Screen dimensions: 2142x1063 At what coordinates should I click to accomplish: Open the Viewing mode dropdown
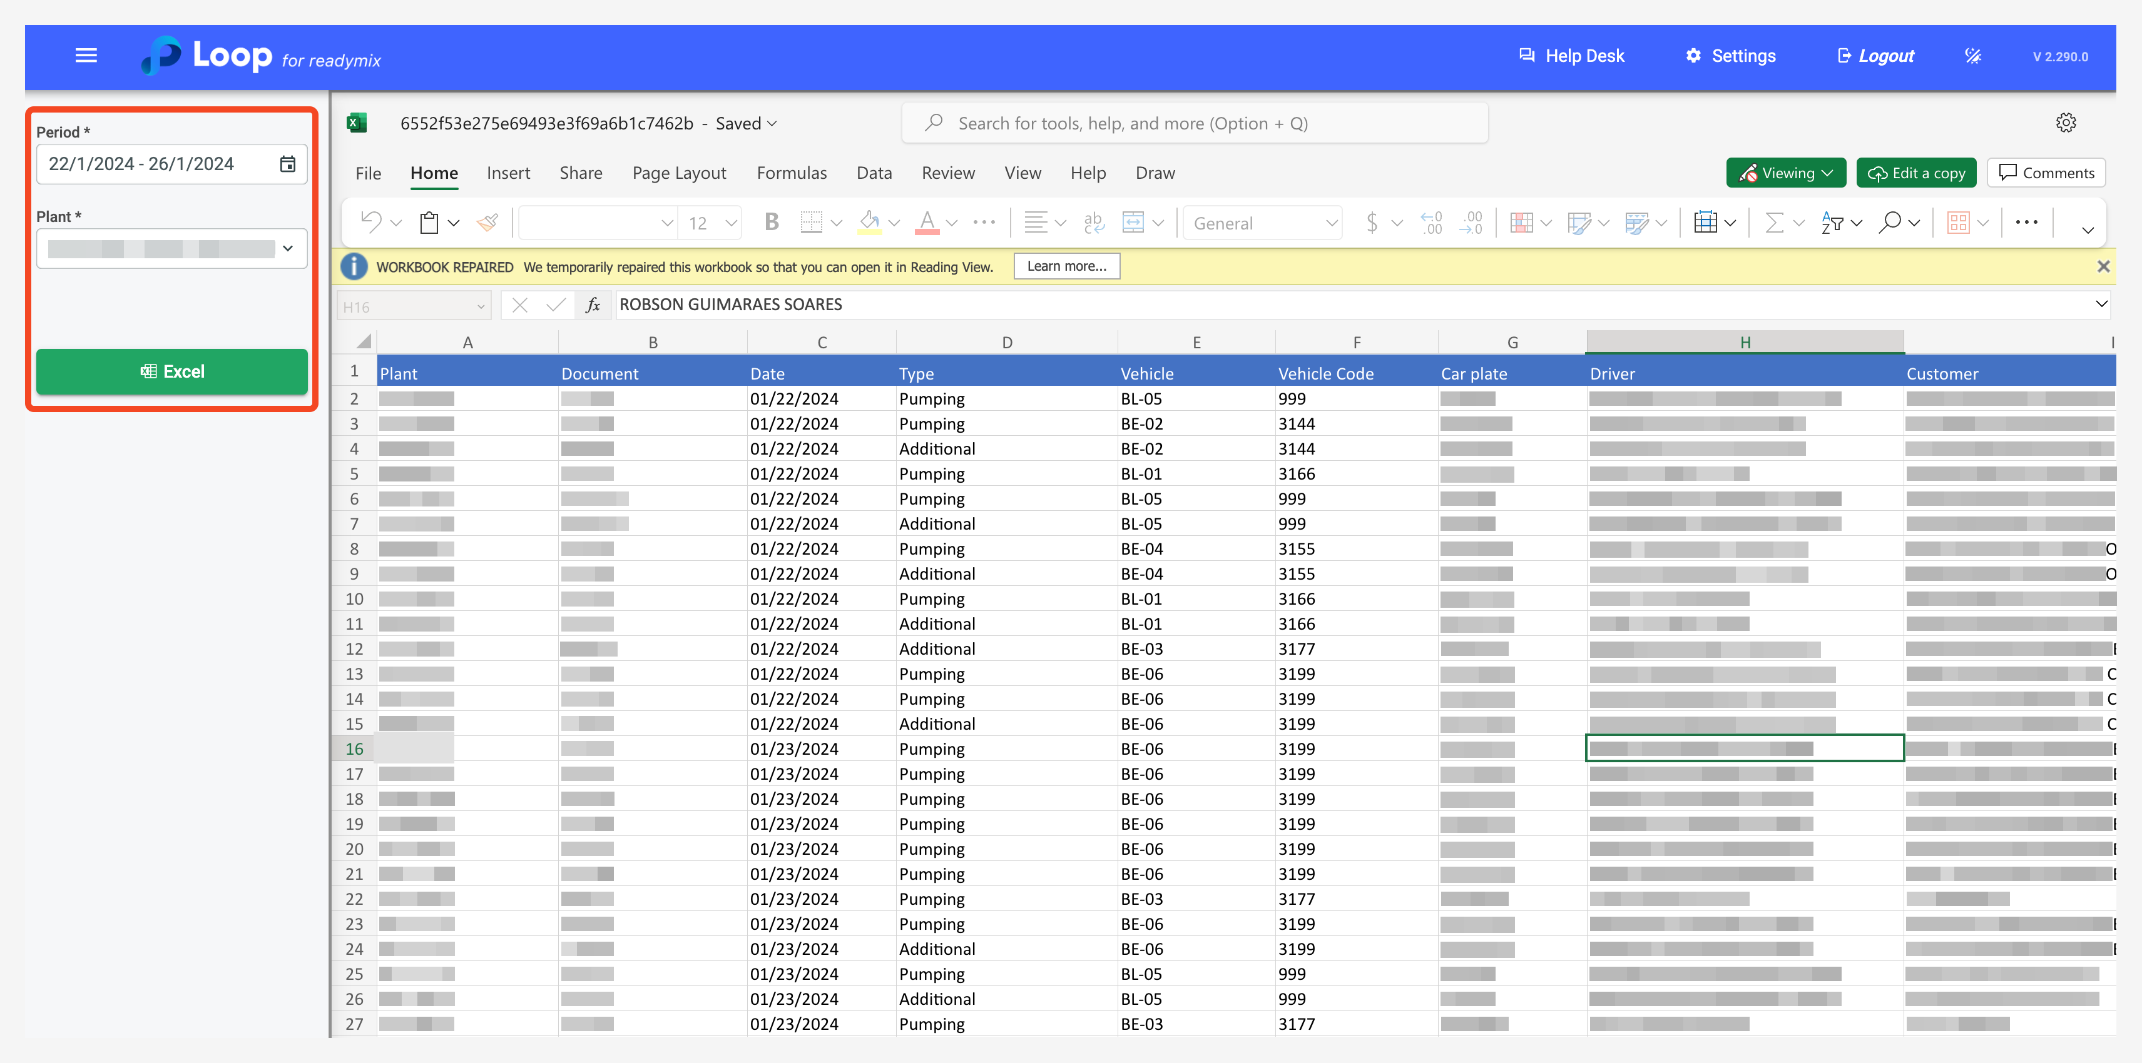tap(1786, 173)
